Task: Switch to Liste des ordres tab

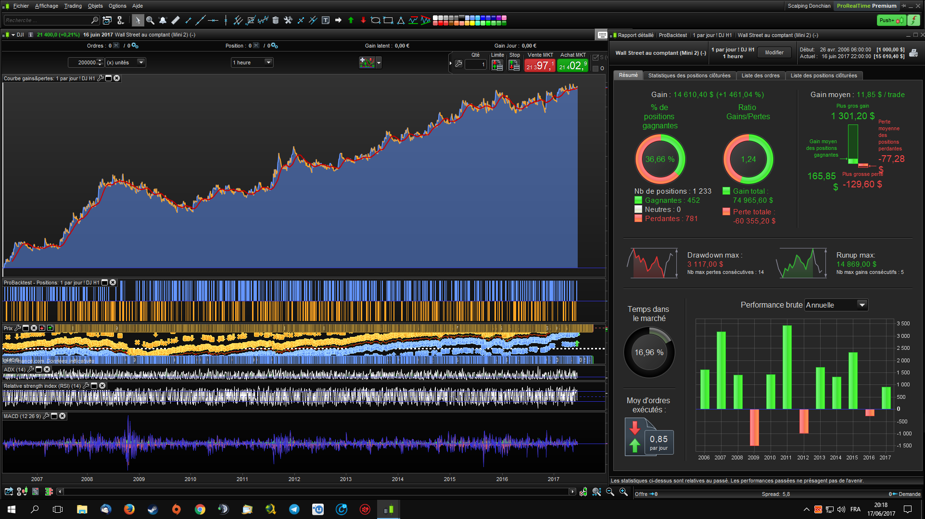Action: tap(760, 75)
